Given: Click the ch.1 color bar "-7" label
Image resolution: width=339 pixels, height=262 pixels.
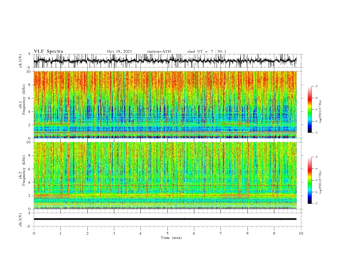Looking at the screenshot, I should coord(316,133).
